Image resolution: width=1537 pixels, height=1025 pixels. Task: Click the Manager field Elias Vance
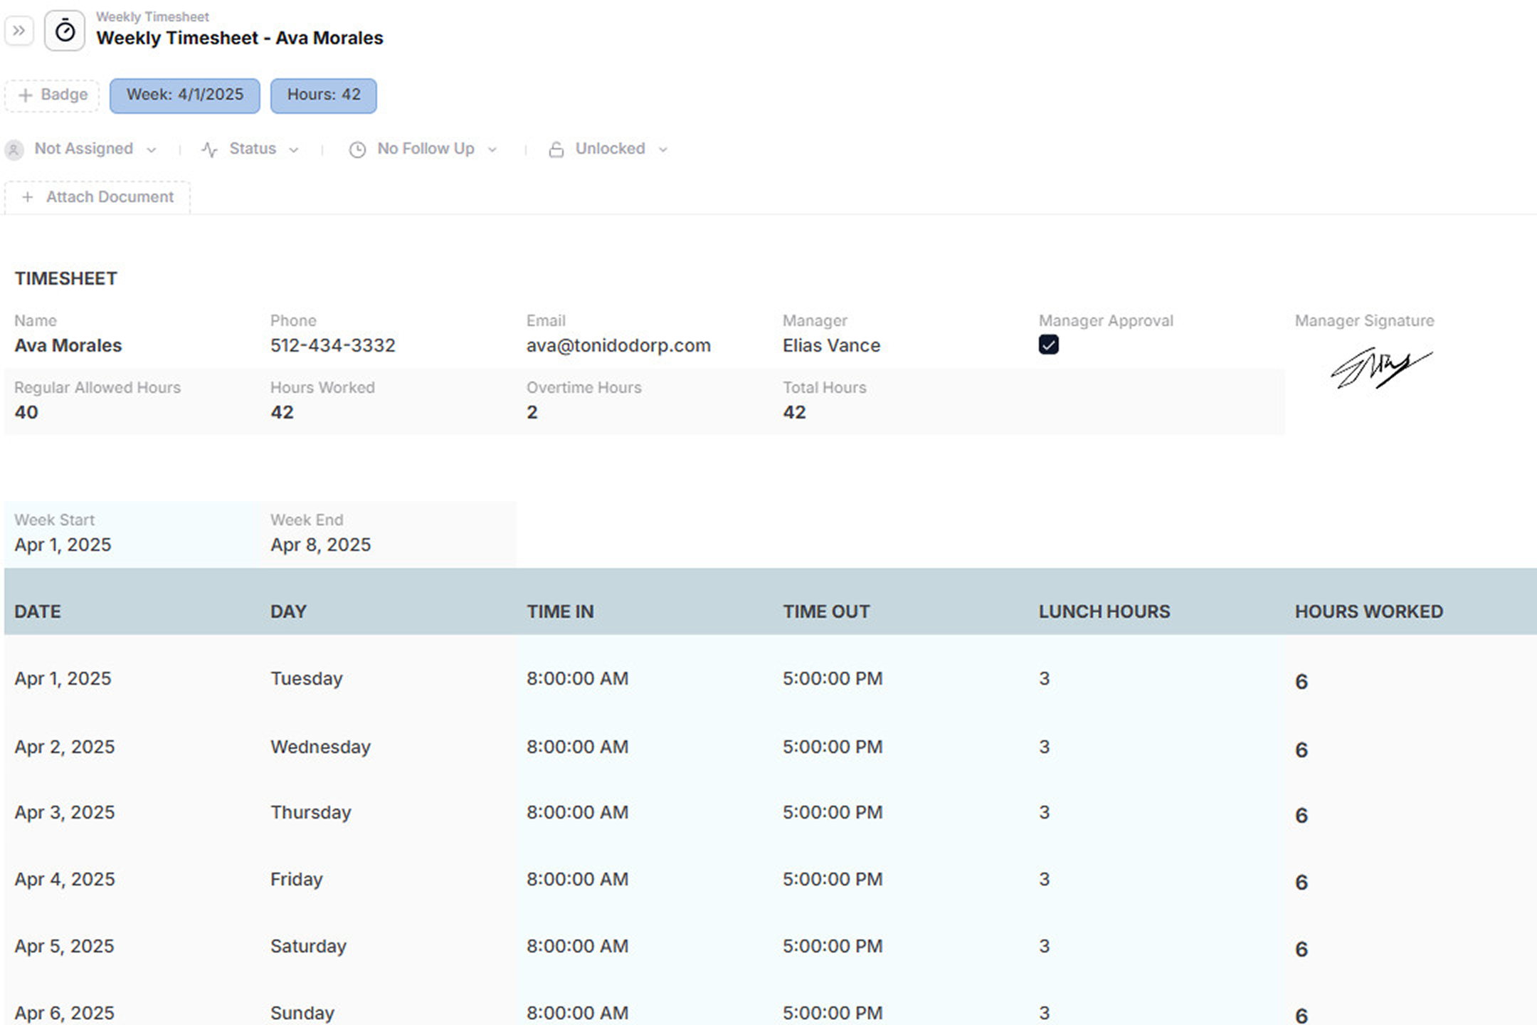831,345
